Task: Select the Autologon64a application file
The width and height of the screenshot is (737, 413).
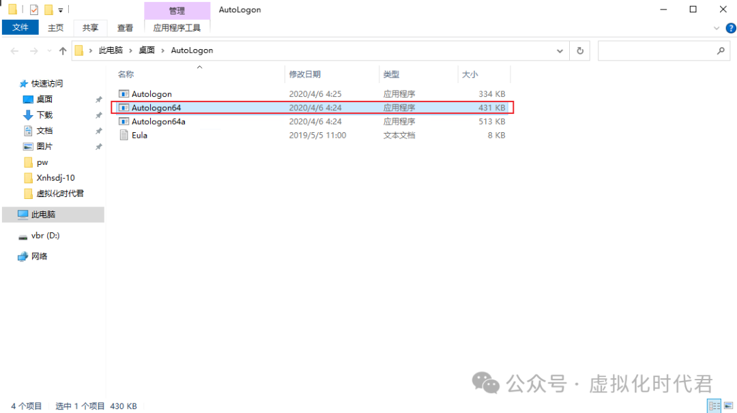Action: point(158,121)
